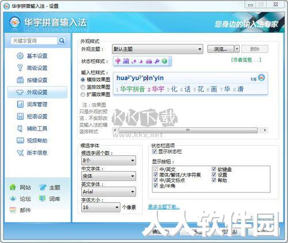Toggle the 全/半角 checkbox

click(156, 185)
